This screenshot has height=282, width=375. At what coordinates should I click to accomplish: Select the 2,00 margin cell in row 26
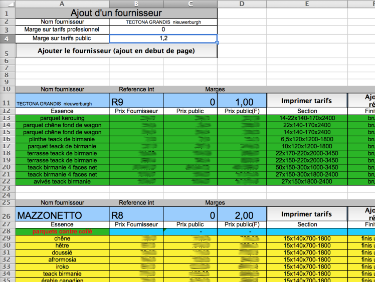[x=242, y=214]
